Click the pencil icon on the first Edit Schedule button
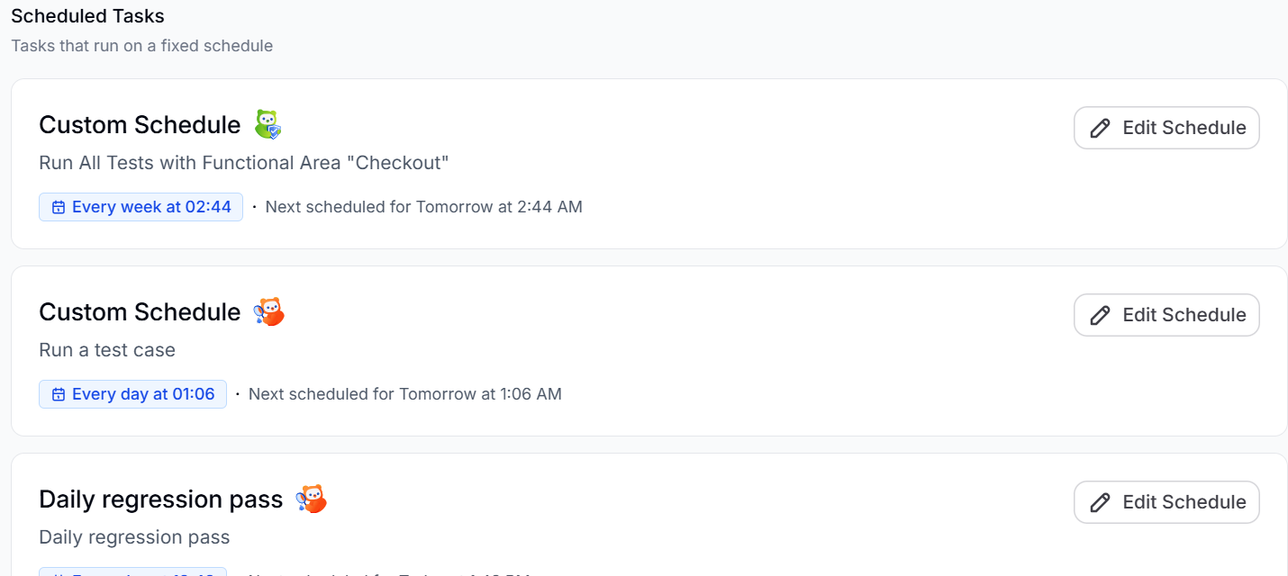 pyautogui.click(x=1100, y=128)
